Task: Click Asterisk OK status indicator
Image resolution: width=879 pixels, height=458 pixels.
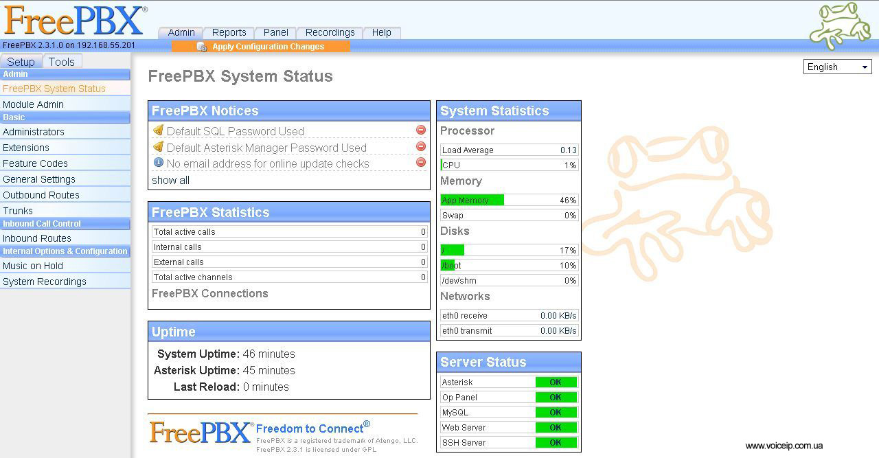Action: pyautogui.click(x=556, y=382)
